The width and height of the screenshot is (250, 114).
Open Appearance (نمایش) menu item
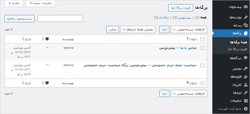pos(237,69)
